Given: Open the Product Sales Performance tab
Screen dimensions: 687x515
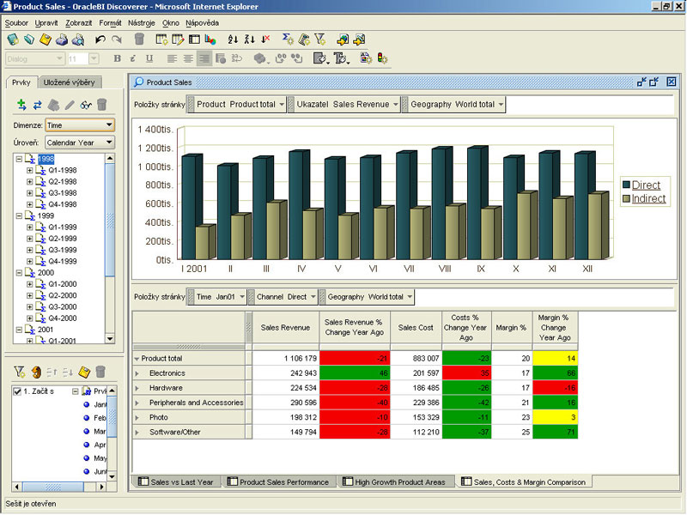Looking at the screenshot, I should click(279, 482).
